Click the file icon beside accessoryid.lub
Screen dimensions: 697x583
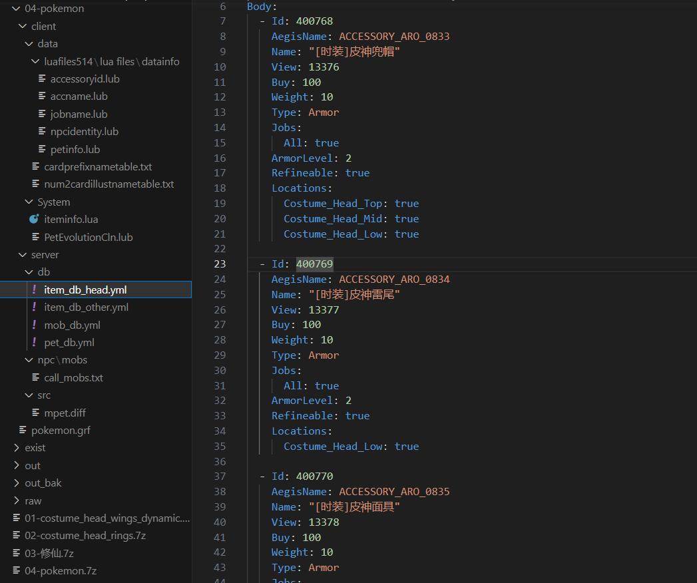point(41,79)
